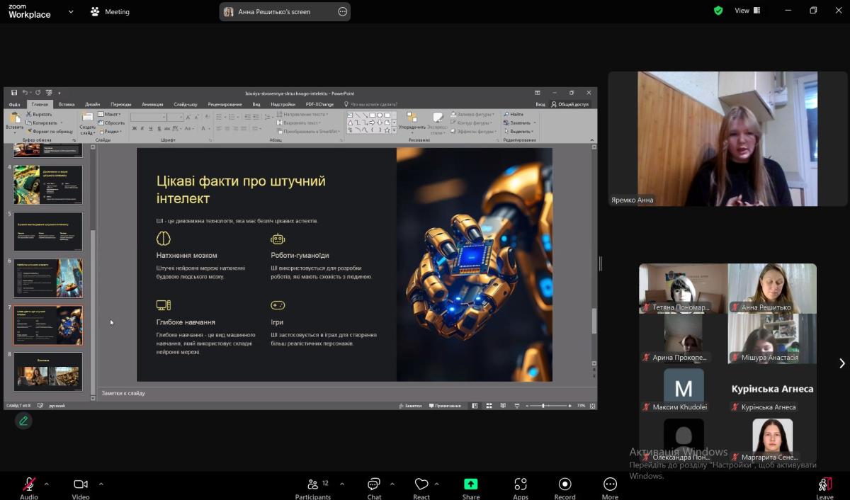Toggle the Video camera on

(x=81, y=486)
